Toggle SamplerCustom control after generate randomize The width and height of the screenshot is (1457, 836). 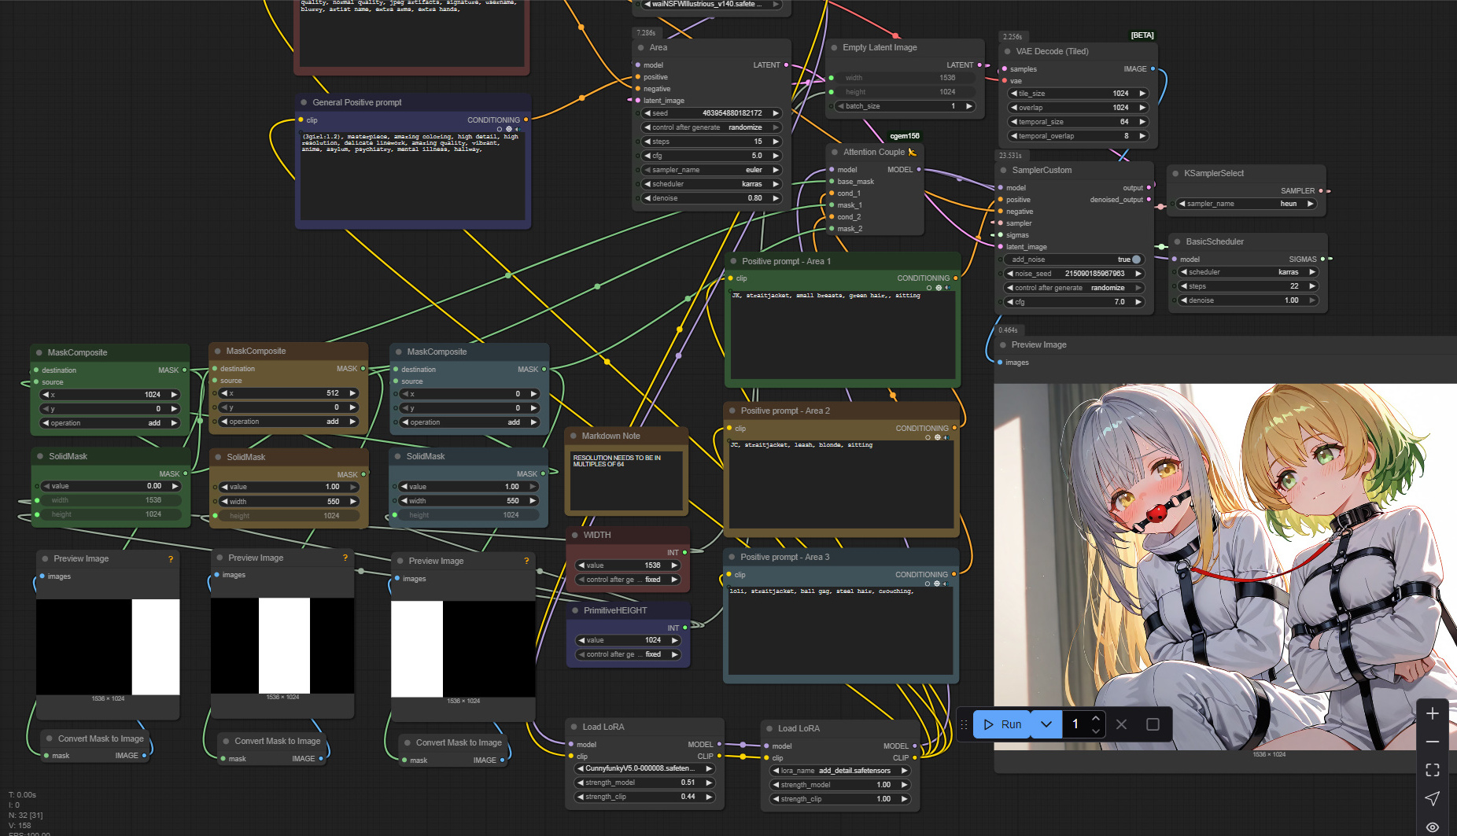tap(1075, 288)
